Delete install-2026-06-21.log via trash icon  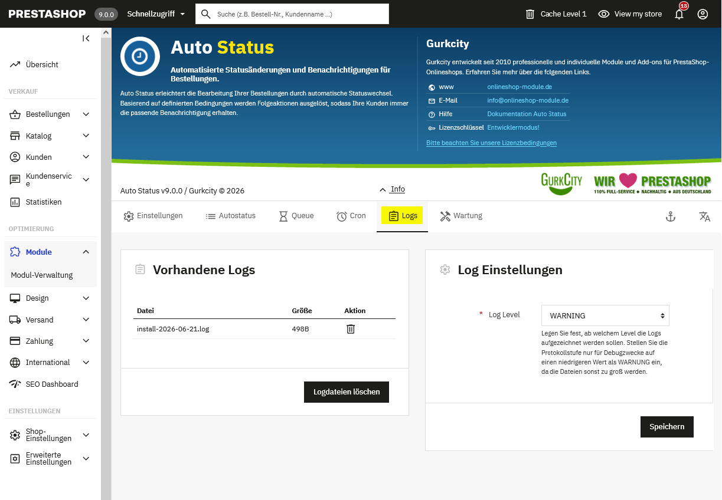(x=351, y=329)
